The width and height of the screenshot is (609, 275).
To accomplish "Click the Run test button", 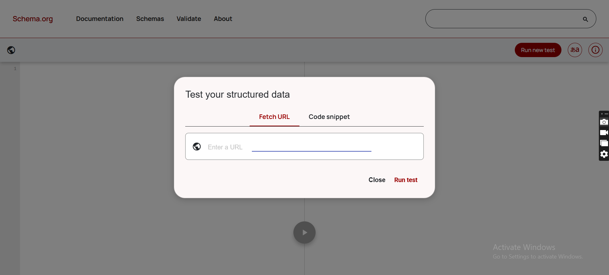I will [406, 180].
